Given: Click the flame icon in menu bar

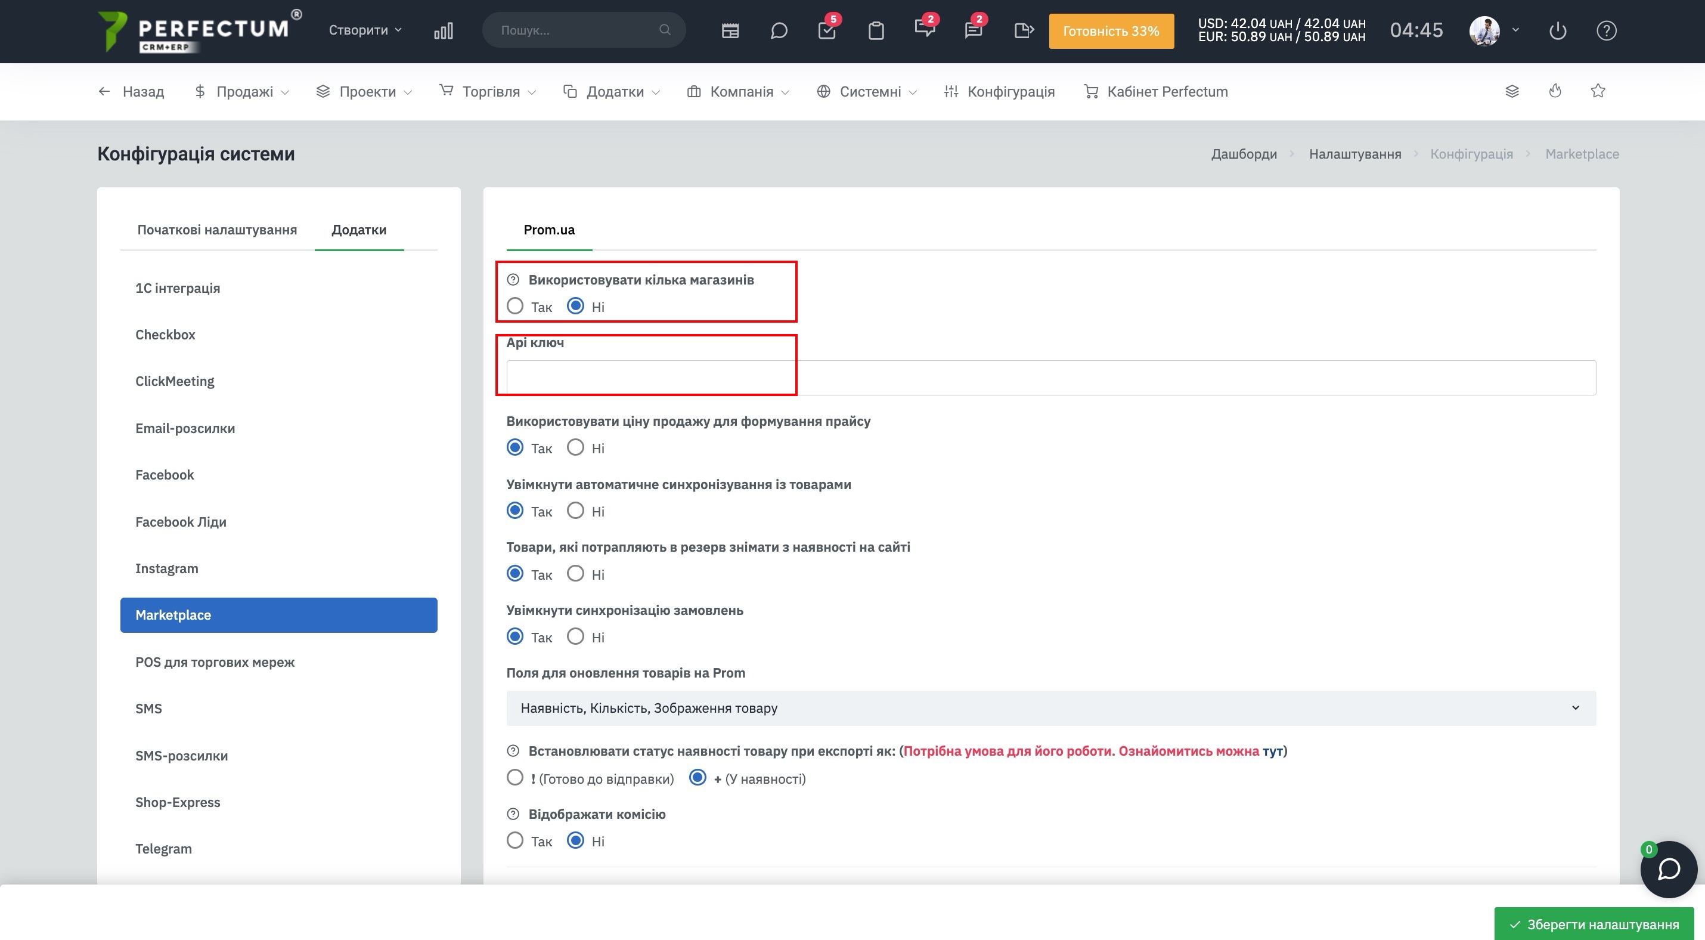Looking at the screenshot, I should tap(1555, 91).
